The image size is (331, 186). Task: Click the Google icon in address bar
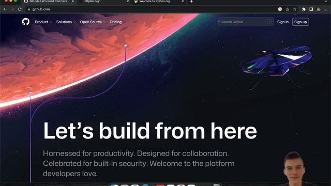pyautogui.click(x=280, y=9)
